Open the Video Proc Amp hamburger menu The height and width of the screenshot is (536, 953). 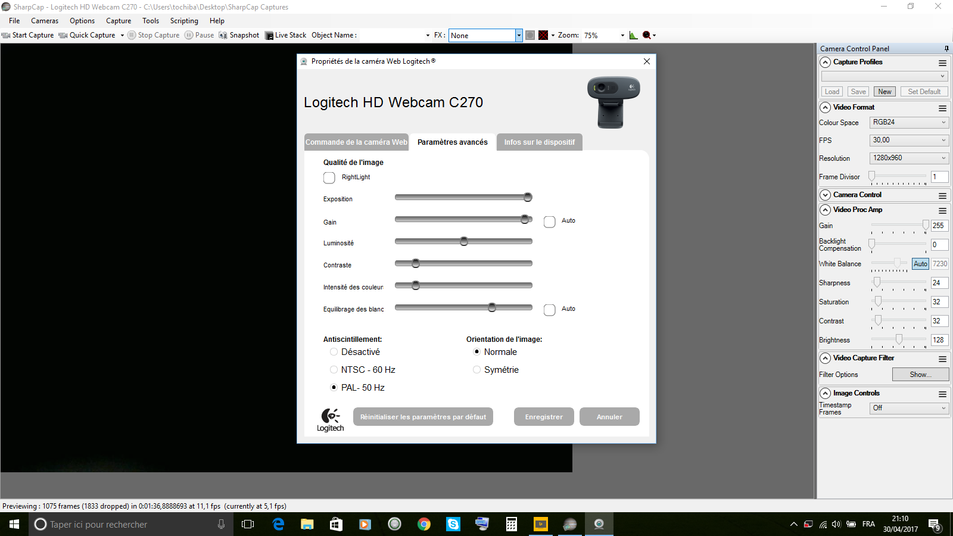[x=942, y=210]
